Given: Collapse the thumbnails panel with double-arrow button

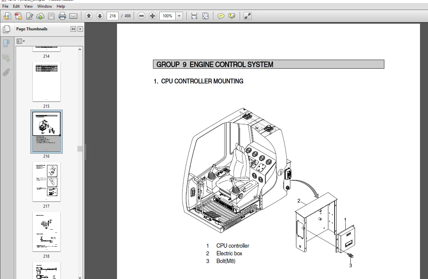Looking at the screenshot, I should click(73, 29).
